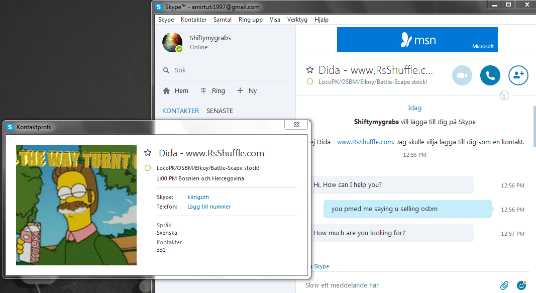Open the Ring upp menu
Screen dimensions: 536x293
click(x=251, y=20)
